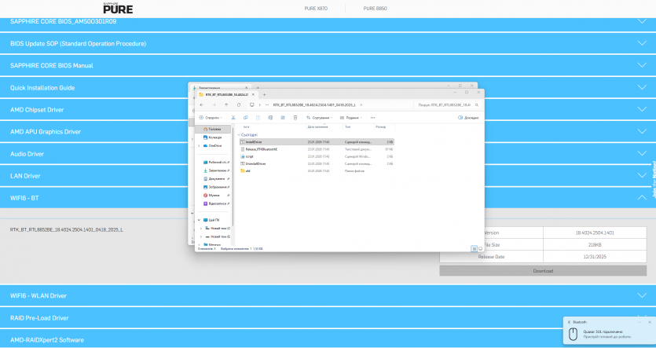The height and width of the screenshot is (348, 656).
Task: Switch to details view in status bar
Action: click(x=474, y=248)
